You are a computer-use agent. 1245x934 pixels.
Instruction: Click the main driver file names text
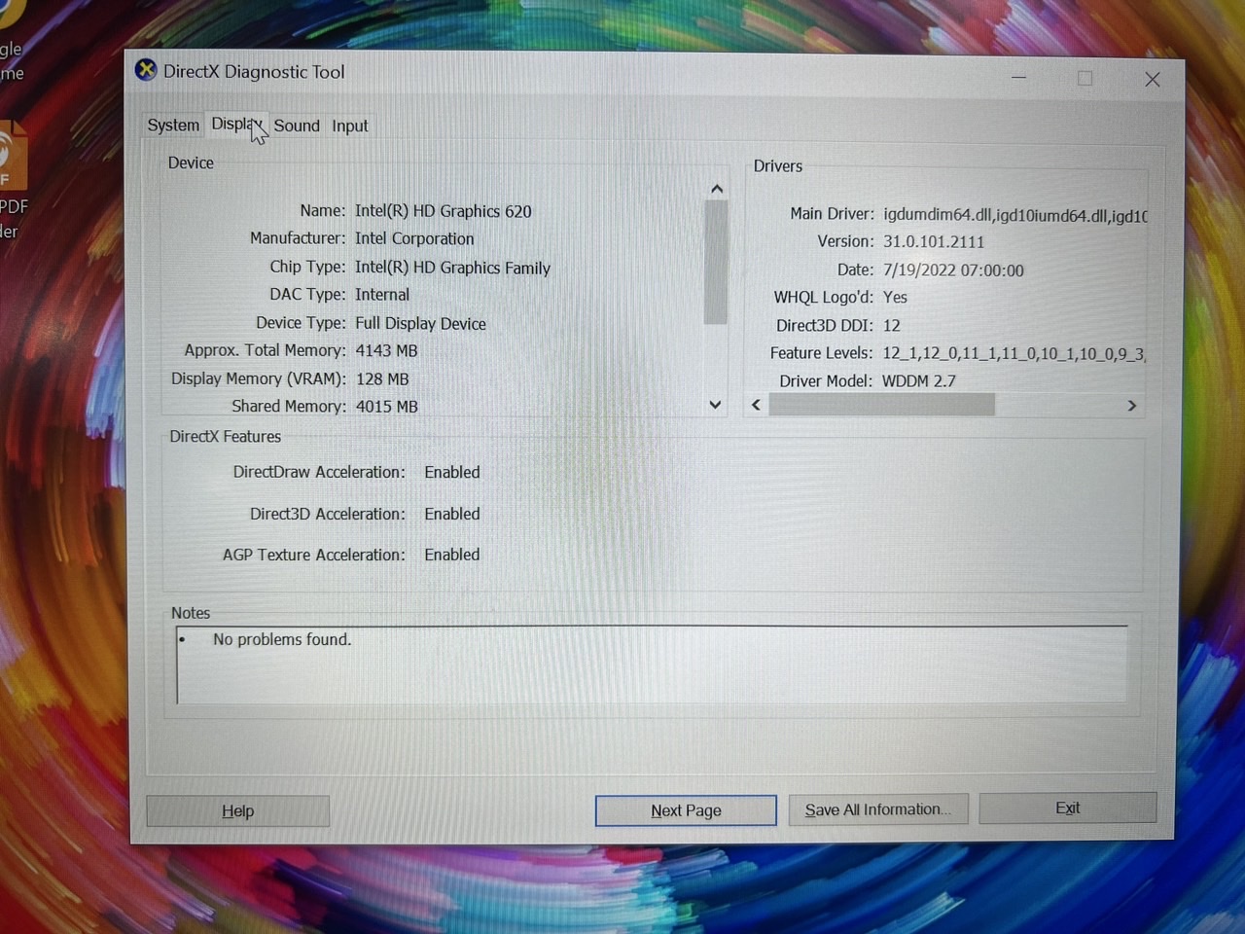[1015, 215]
